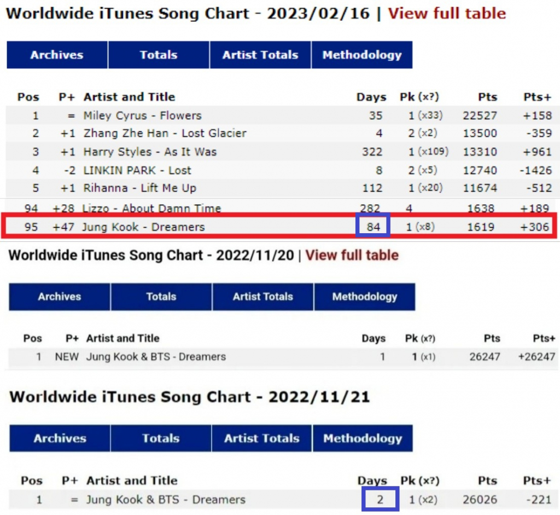
Task: Open Methodology under 2023/02/16 chart
Action: 362,55
